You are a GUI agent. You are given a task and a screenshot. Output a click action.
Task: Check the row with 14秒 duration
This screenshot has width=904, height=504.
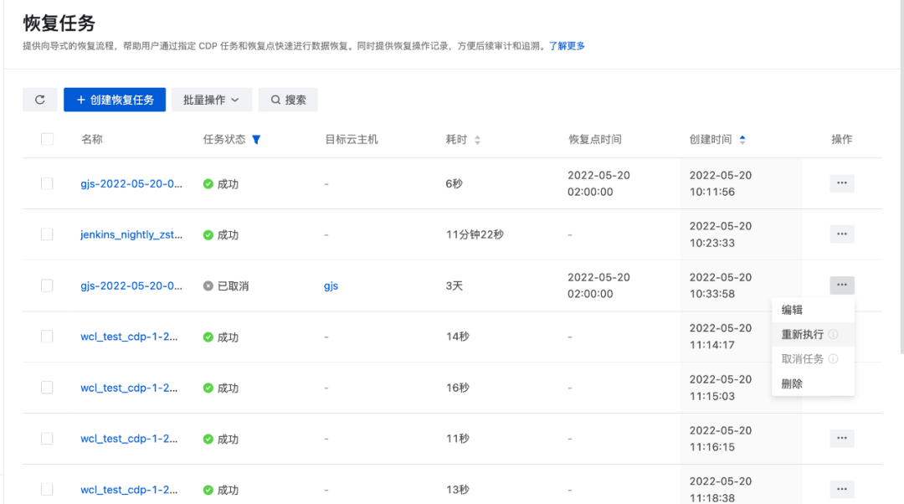[x=47, y=337]
